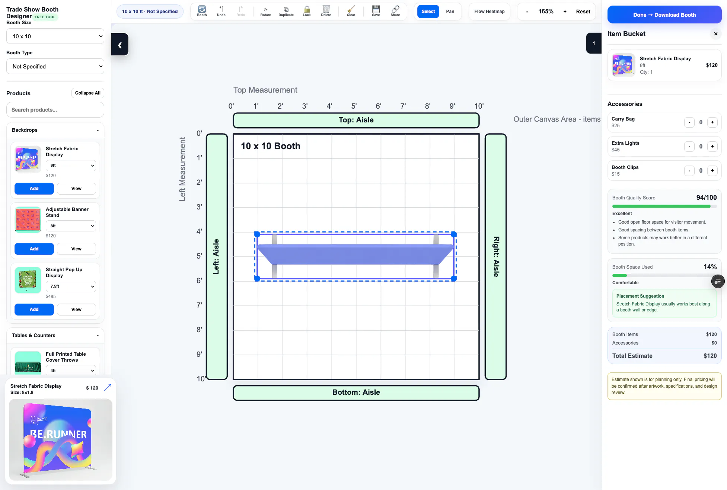The image size is (727, 490).
Task: Reset the canvas zoom
Action: pyautogui.click(x=583, y=12)
